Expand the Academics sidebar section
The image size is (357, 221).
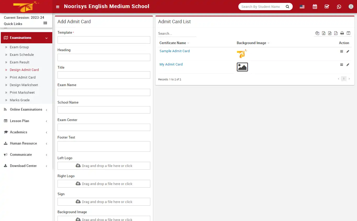coord(19,132)
